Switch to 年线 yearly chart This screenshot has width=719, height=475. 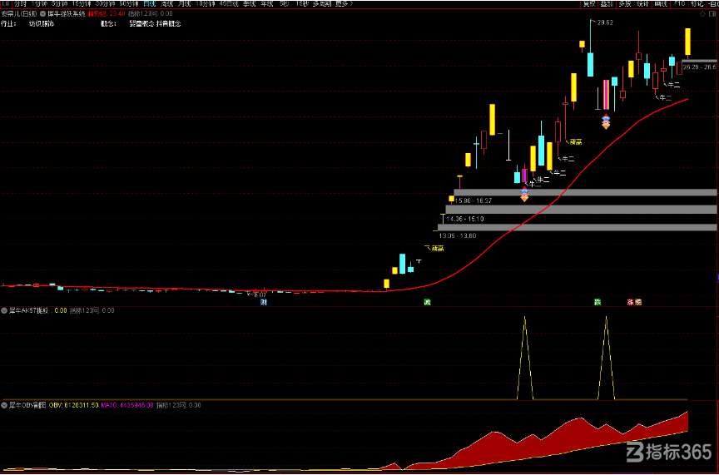[267, 3]
